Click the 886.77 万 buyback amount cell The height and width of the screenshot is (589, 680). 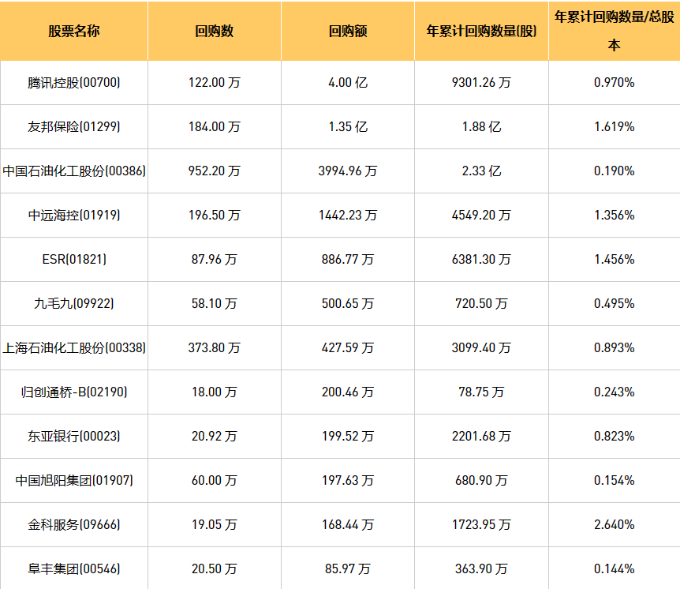348,260
